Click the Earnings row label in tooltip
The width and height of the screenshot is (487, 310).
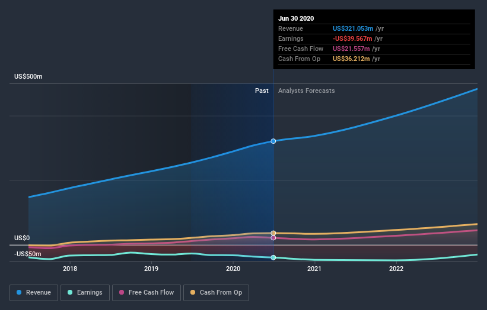coord(291,38)
